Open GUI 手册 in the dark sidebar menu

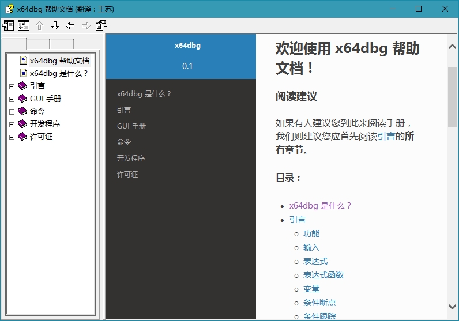click(131, 126)
